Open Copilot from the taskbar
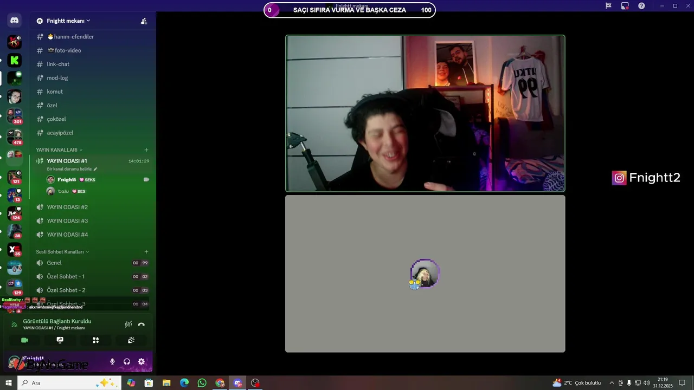 click(x=131, y=383)
